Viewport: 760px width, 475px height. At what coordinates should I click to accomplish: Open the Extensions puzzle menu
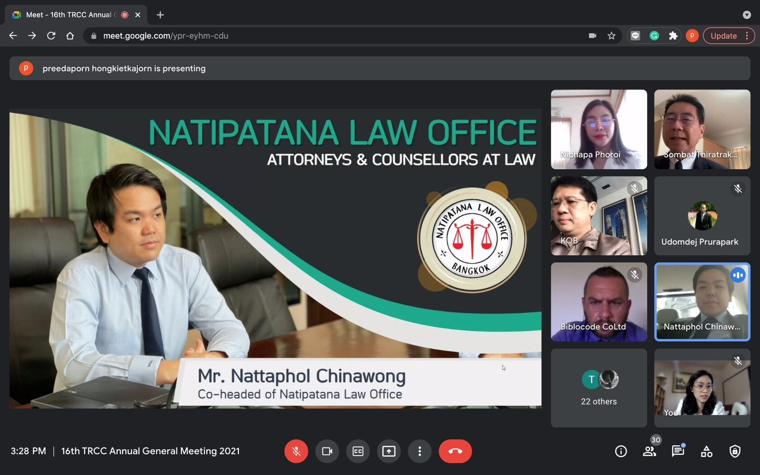673,36
